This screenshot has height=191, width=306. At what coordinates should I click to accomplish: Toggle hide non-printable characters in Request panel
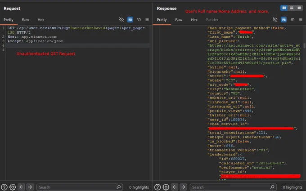pos(121,19)
